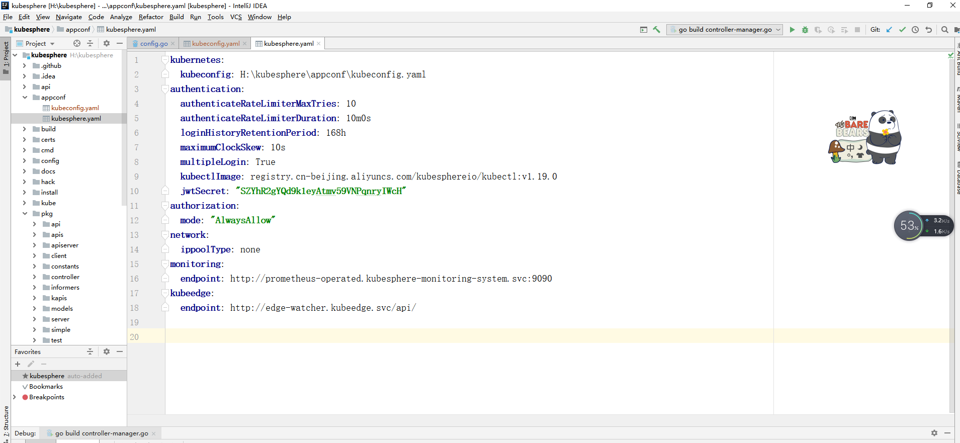
Task: Collapse the appconf folder
Action: point(24,98)
